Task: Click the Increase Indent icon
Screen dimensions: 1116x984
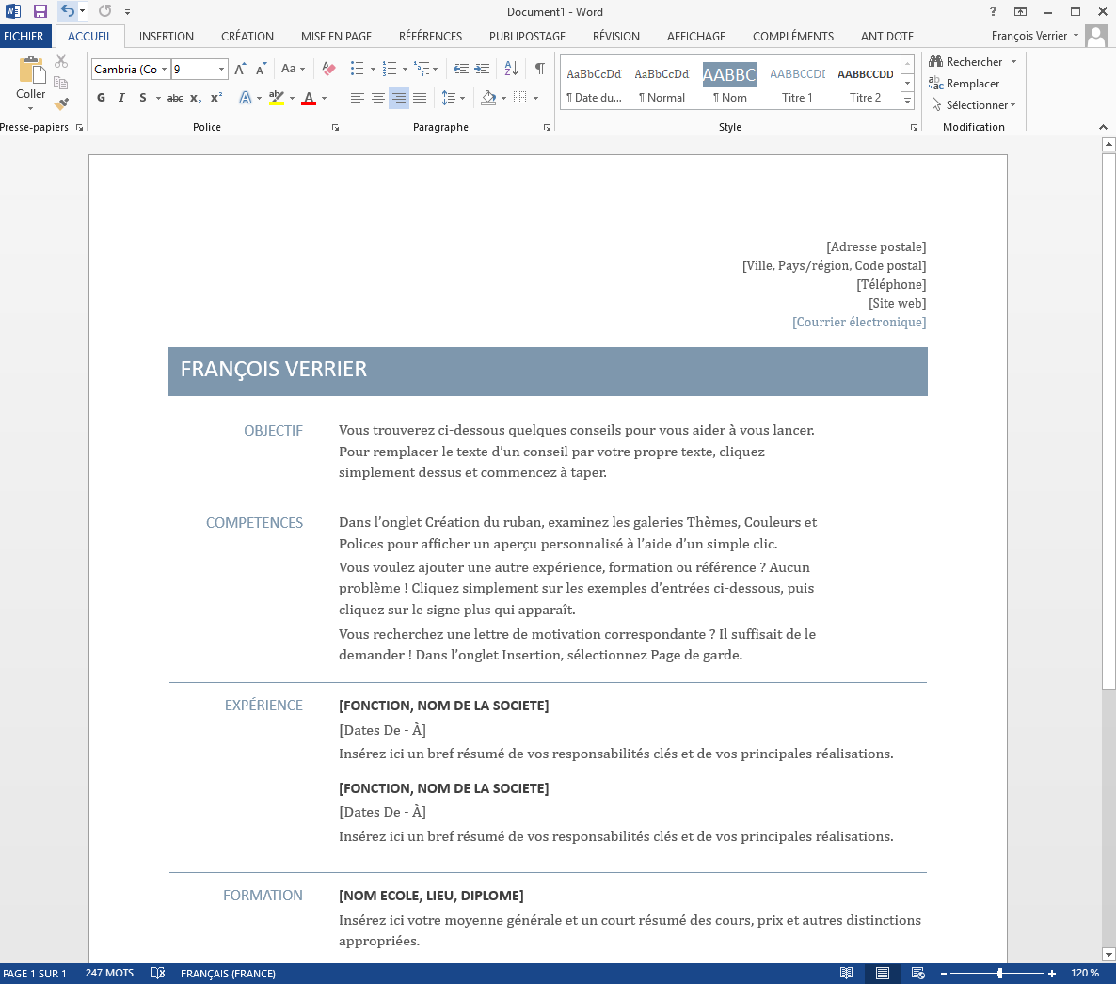Action: (482, 69)
